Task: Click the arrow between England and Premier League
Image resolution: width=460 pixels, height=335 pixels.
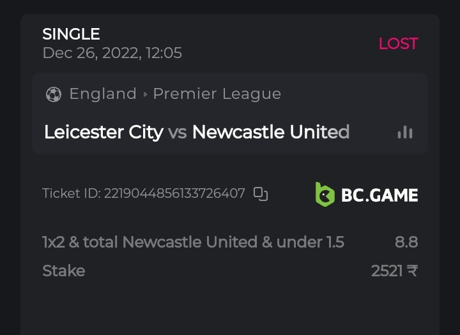Action: coord(145,94)
